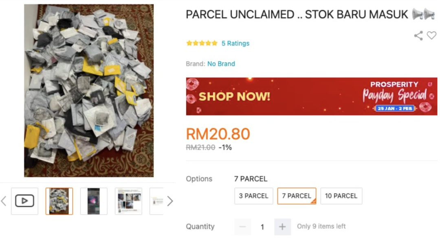
Task: Share the product via the share icon
Action: [418, 36]
